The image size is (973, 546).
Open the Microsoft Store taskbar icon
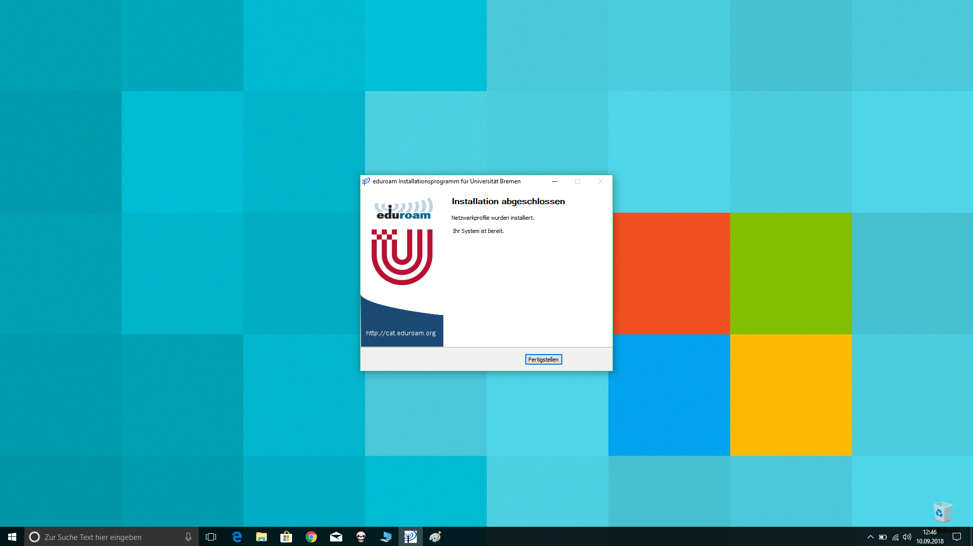[x=286, y=537]
